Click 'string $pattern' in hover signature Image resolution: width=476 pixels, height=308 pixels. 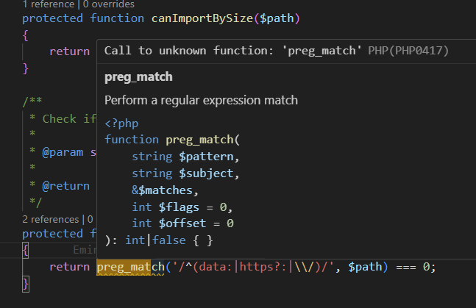click(186, 156)
